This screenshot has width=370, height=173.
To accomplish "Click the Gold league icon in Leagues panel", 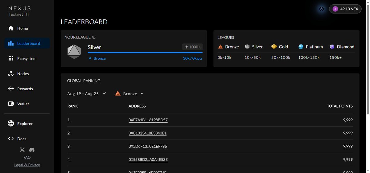I will [274, 47].
